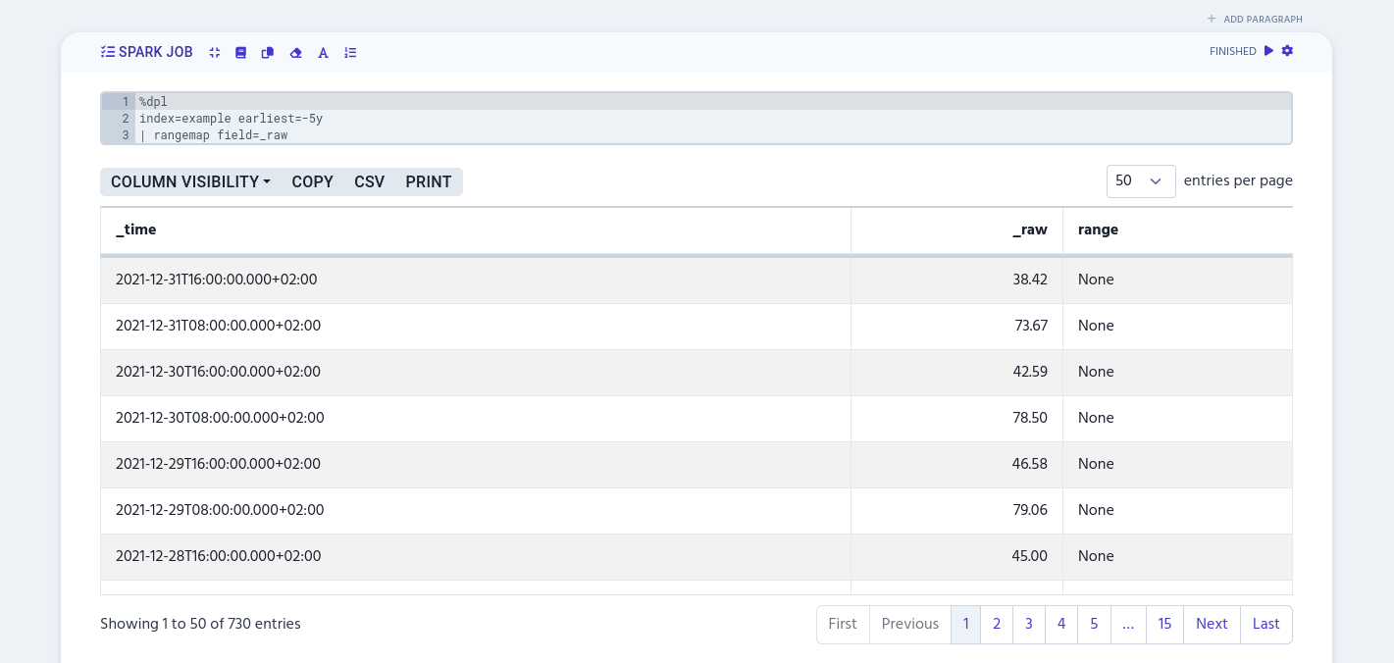Toggle the editor visibility icon
1394x663 pixels.
240,53
